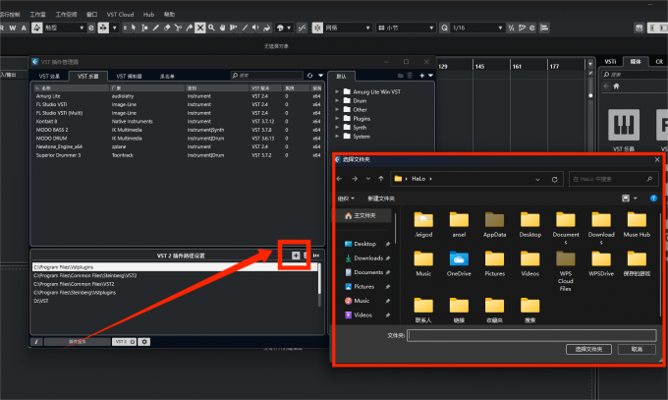Select the Range Selection tool
The height and width of the screenshot is (400, 668).
pos(144,28)
